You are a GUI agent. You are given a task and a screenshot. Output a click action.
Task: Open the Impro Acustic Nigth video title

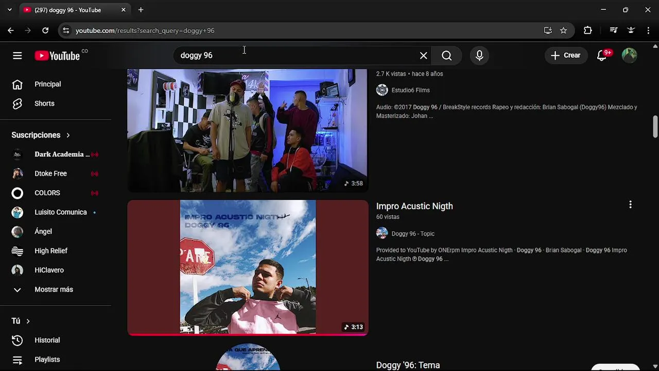pos(414,206)
